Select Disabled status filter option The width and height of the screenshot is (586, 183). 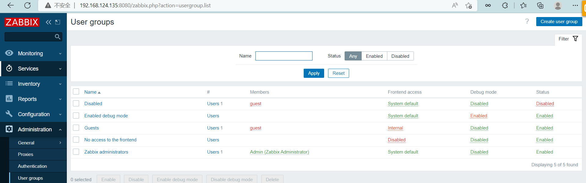400,56
